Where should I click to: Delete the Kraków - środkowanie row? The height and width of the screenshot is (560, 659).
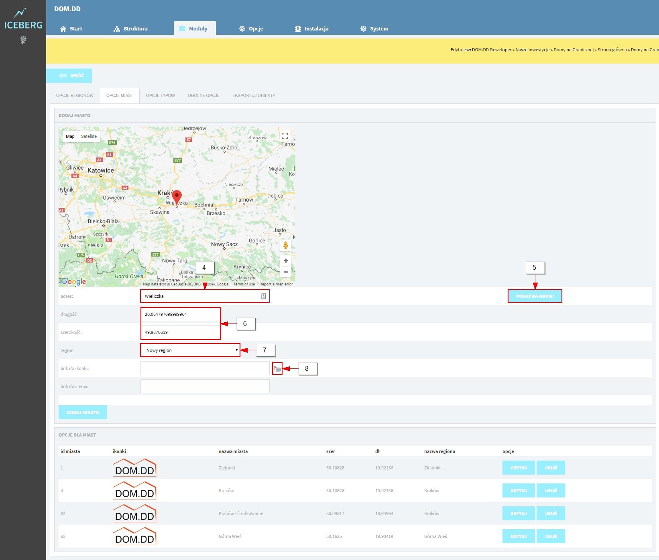(551, 514)
